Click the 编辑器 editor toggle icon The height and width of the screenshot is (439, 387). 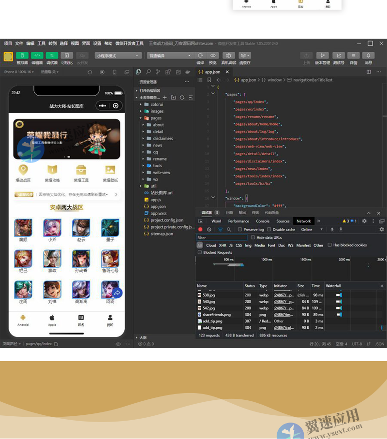pos(37,56)
